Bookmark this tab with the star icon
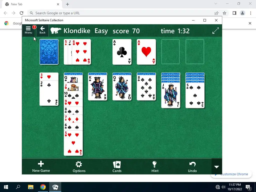This screenshot has height=192, width=256. (225, 13)
